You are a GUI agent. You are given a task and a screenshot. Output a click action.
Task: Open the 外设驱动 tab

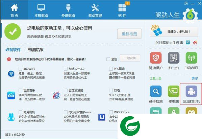[x=68, y=10]
